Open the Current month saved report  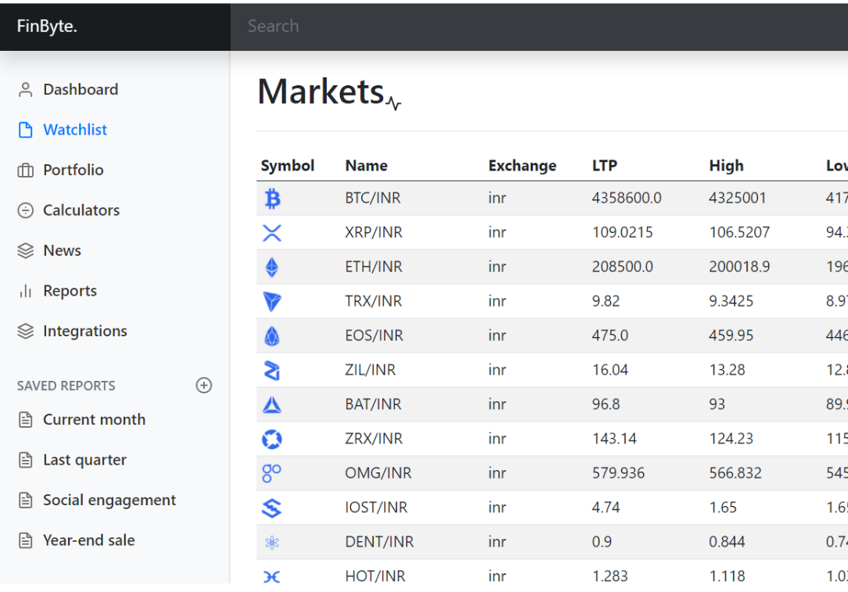(x=94, y=420)
